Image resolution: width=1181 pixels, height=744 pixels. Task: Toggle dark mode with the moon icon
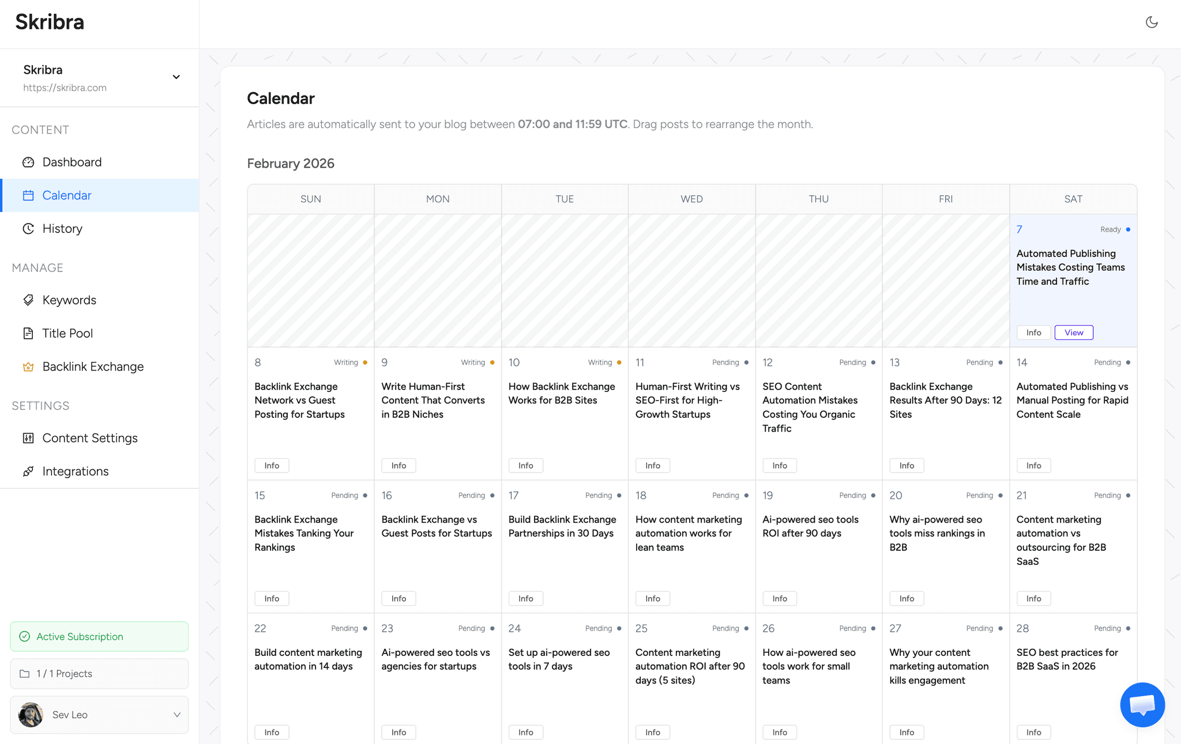pyautogui.click(x=1151, y=22)
